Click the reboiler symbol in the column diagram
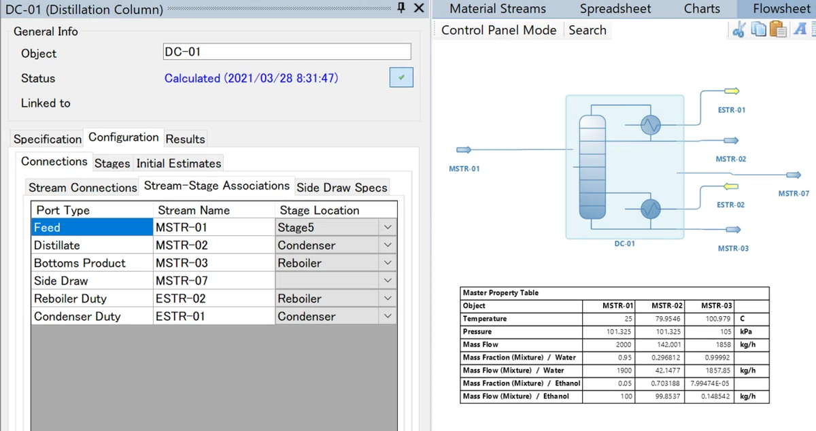The image size is (816, 431). click(x=651, y=210)
